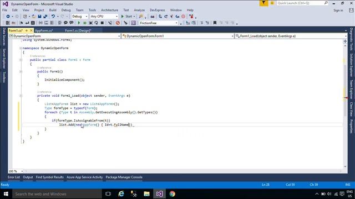Open the Any CPU platform dropdown
This screenshot has height=199, width=355.
104,17
